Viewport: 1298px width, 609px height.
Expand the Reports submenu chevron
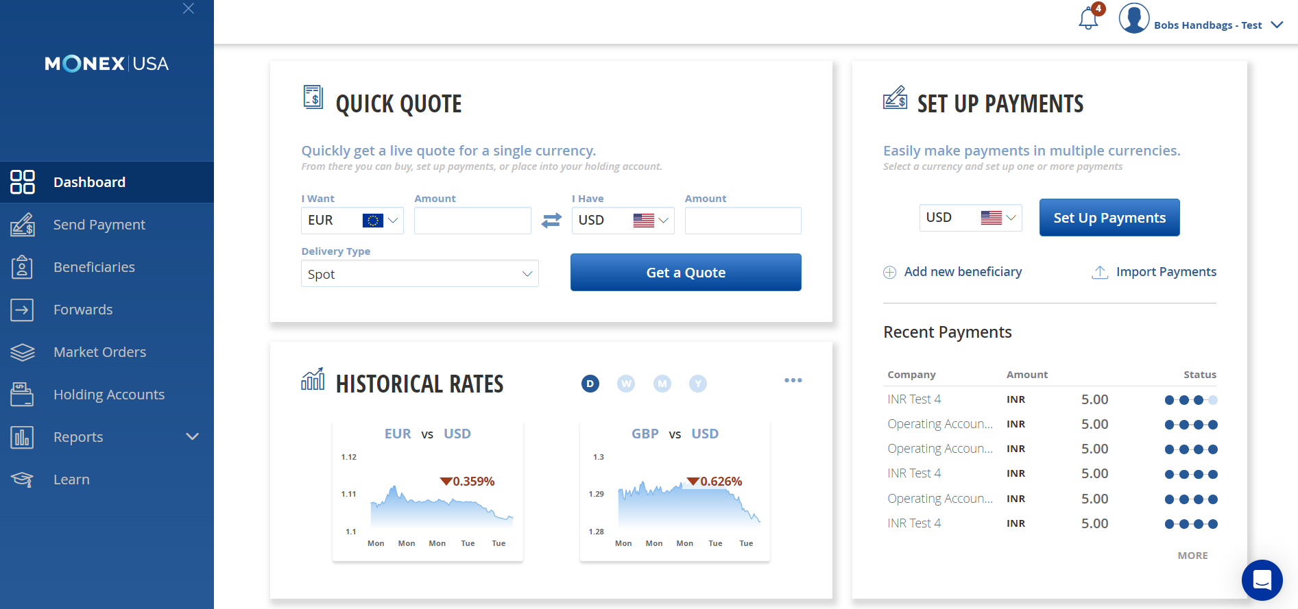pos(193,436)
